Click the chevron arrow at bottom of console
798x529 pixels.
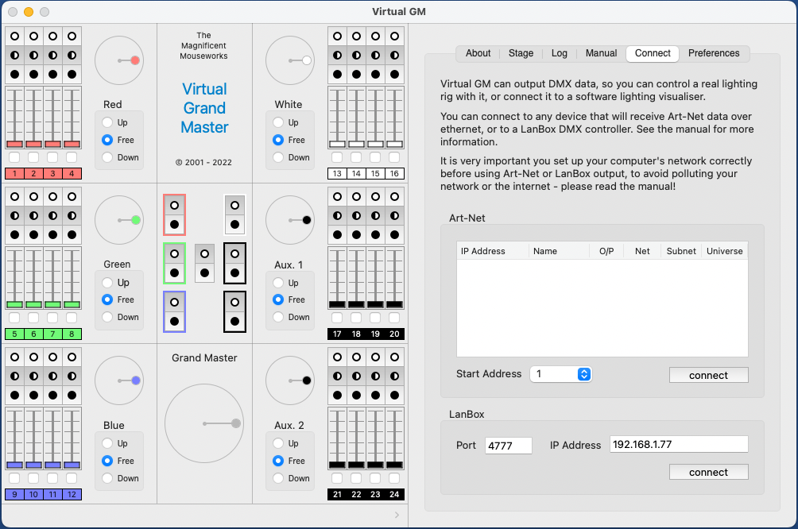[397, 515]
